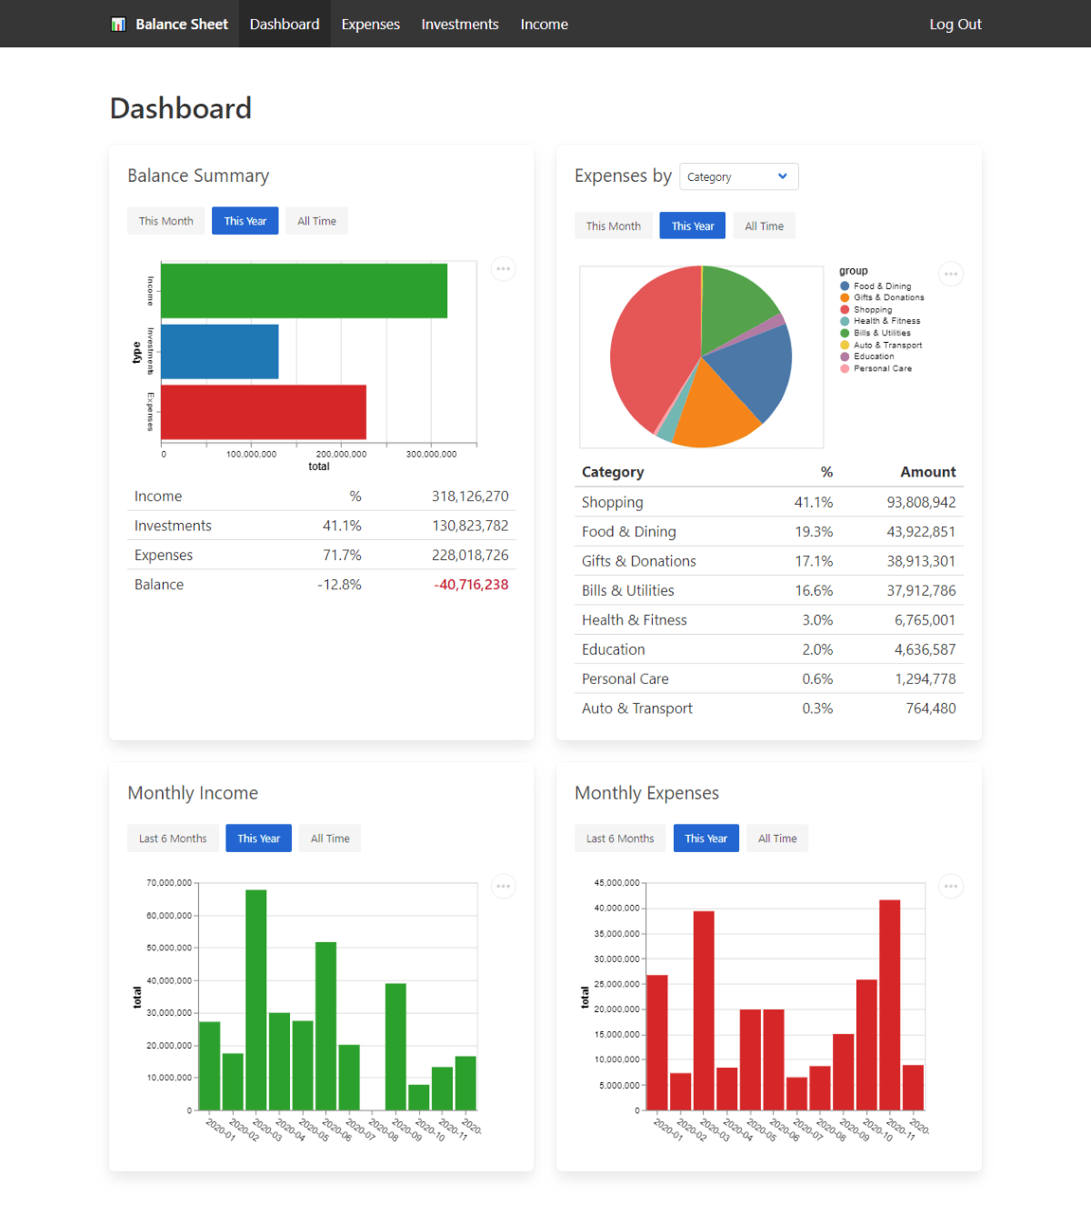
Task: Click the Food & Dining legend dot
Action: pyautogui.click(x=845, y=286)
